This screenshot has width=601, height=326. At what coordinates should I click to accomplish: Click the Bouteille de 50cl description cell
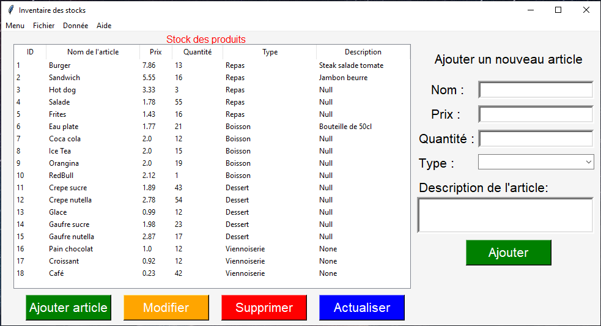(x=345, y=127)
